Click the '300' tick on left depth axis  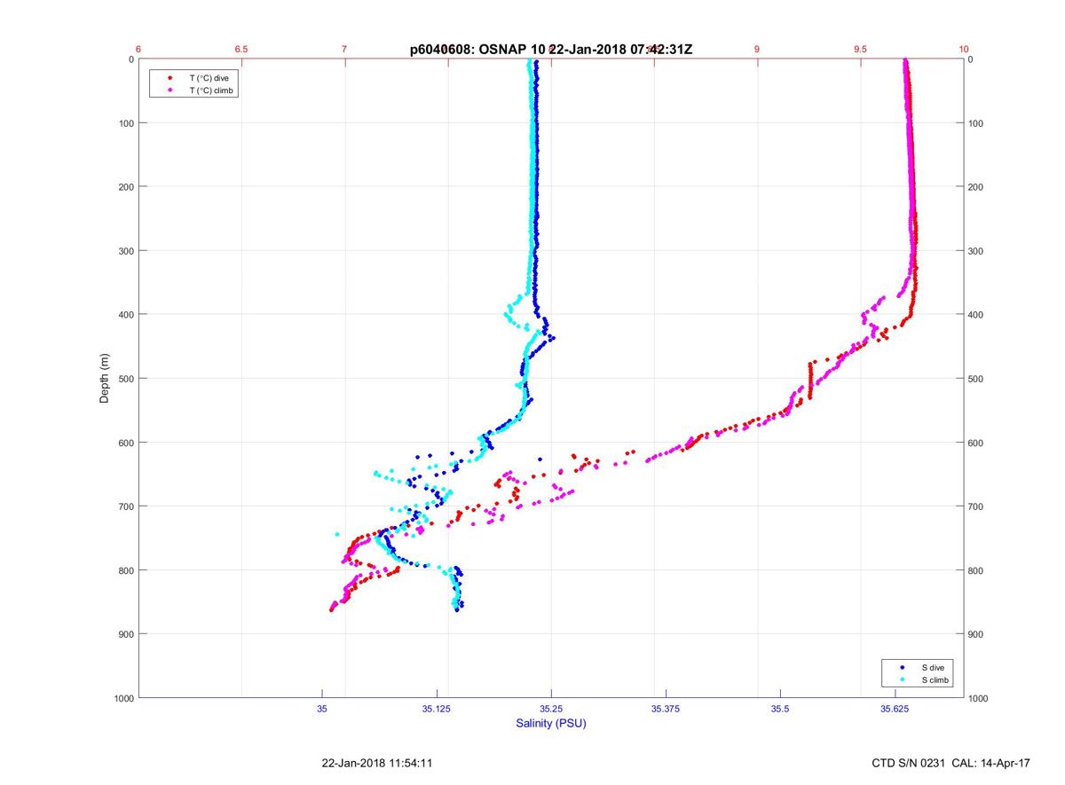tap(125, 251)
